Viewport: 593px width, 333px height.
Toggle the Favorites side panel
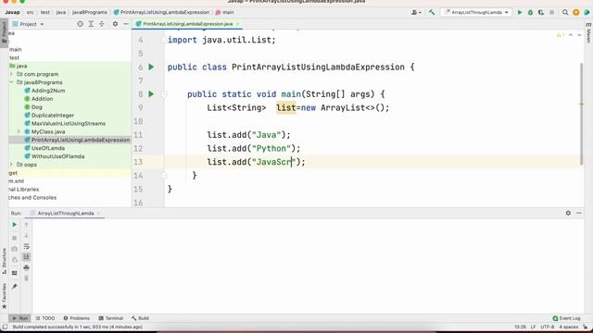coord(4,296)
